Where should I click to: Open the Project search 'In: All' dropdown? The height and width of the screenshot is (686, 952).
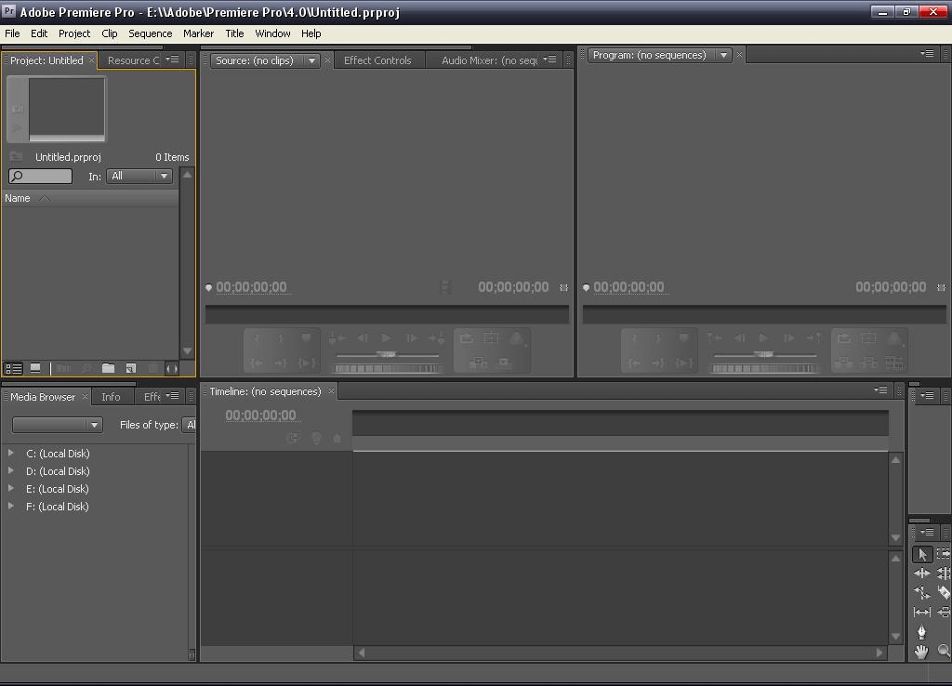point(139,176)
